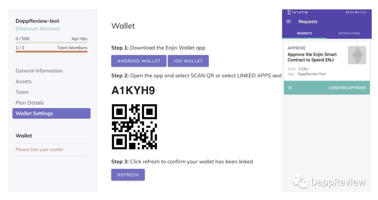This screenshot has width=378, height=200.
Task: Click the Ethereum logo thumbnail
Action: (357, 55)
